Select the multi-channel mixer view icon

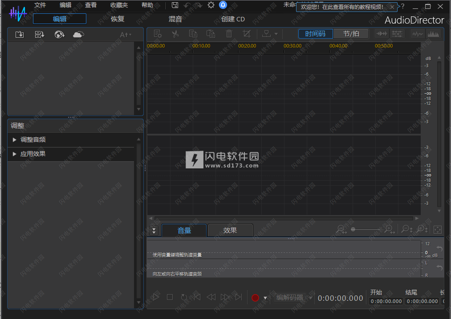[397, 34]
